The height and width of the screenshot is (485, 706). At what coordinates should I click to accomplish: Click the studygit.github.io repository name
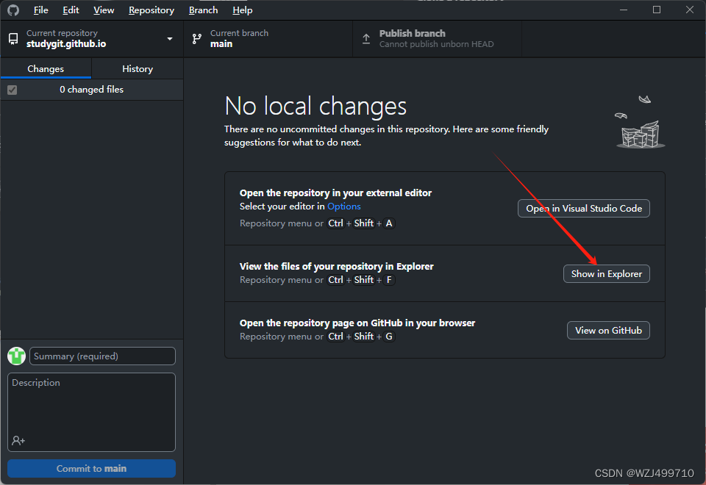click(x=66, y=43)
